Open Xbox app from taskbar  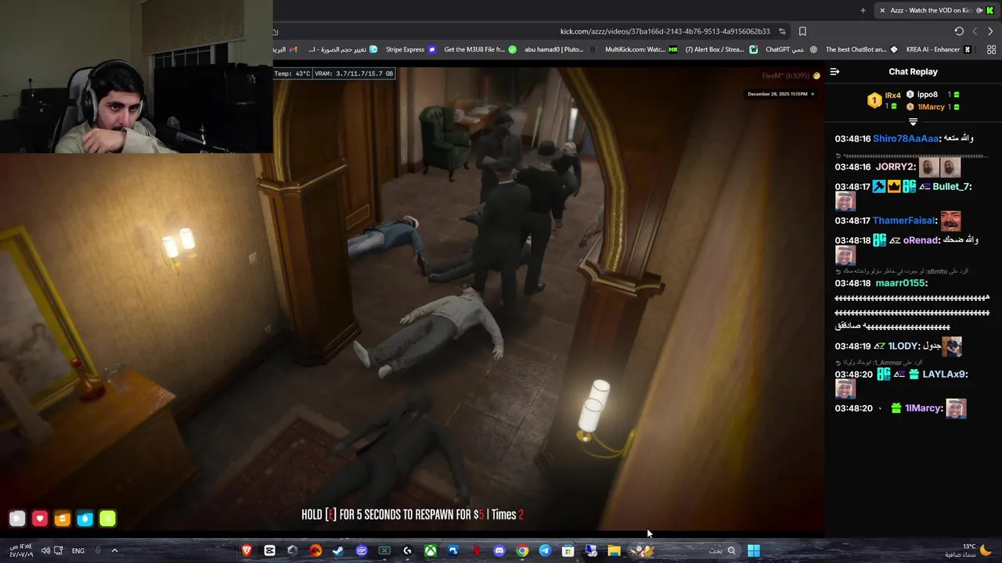431,550
